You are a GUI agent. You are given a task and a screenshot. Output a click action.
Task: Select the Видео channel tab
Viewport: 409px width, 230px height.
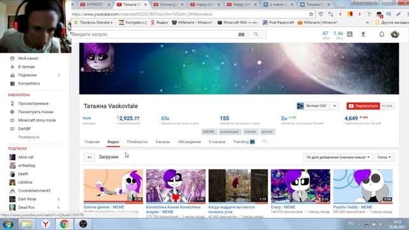(x=113, y=142)
